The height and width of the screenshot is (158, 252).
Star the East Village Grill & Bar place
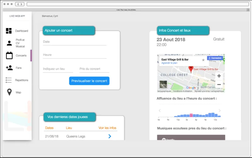pos(203,60)
